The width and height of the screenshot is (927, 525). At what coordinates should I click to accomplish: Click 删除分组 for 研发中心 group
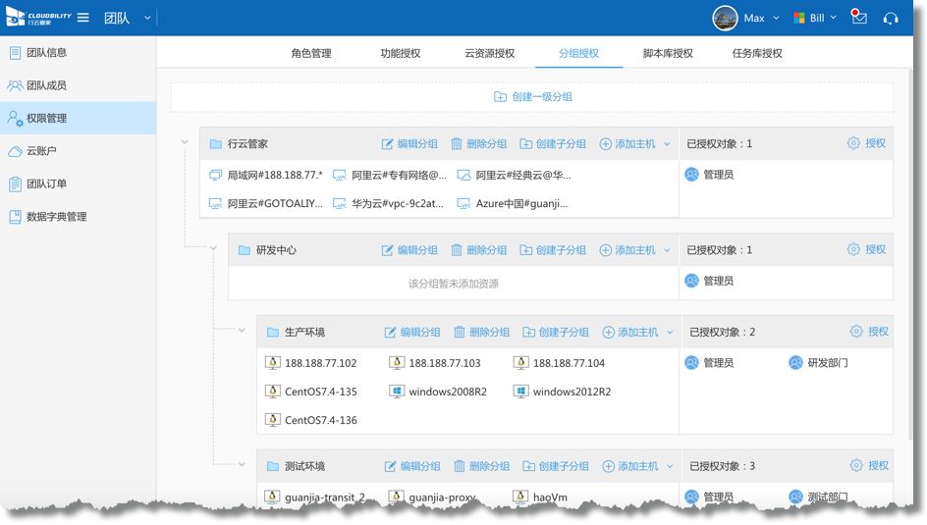pos(479,250)
